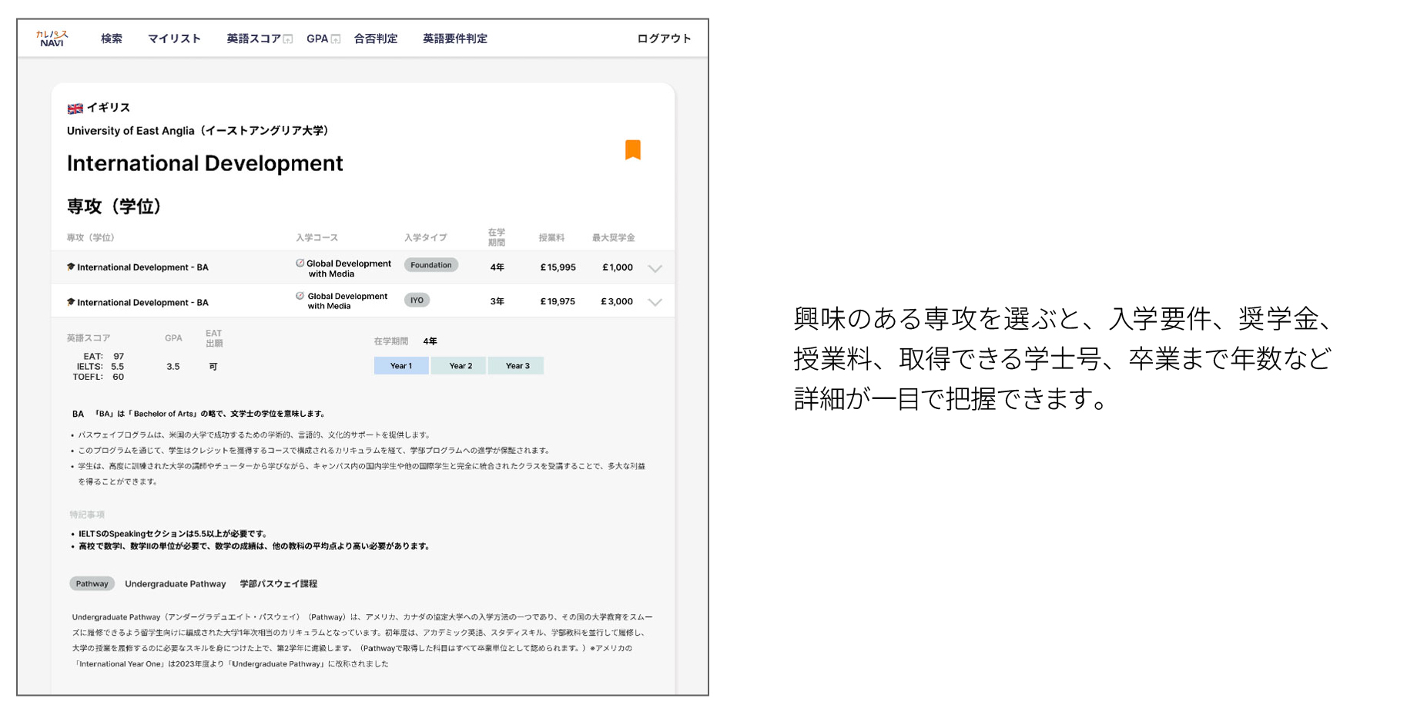Toggle the orange bookmark for International Development
Screen dimensions: 1417x715
click(632, 149)
